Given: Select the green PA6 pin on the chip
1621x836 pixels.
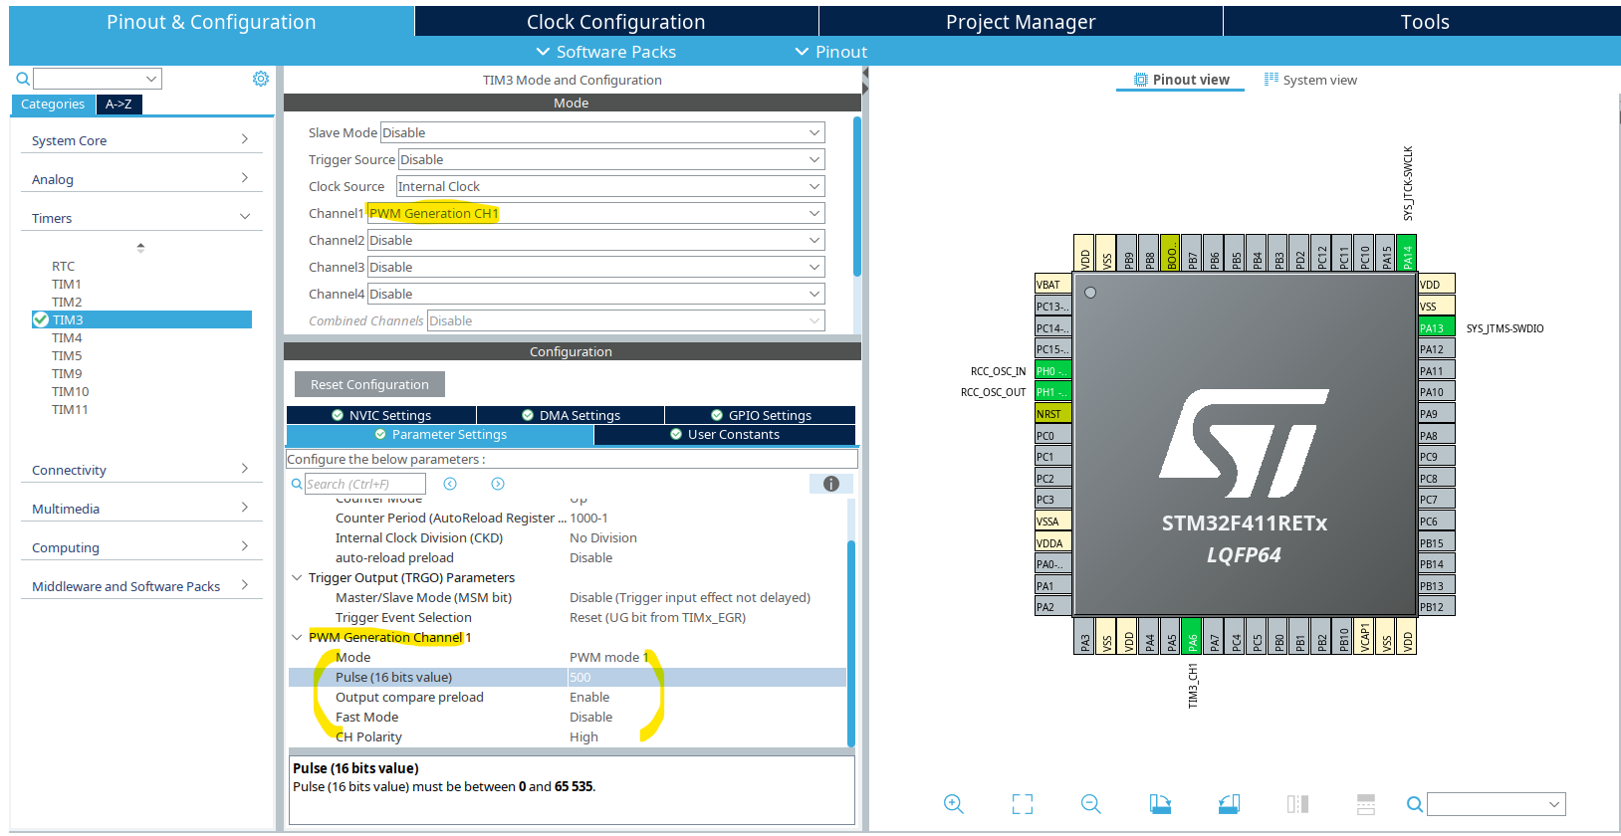Looking at the screenshot, I should [x=1192, y=636].
